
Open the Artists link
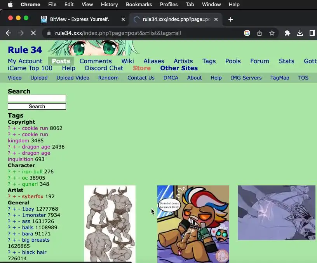coord(183,61)
